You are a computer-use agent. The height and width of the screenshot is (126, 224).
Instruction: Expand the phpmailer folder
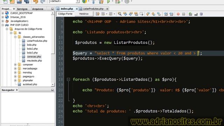pyautogui.click(x=15, y=80)
